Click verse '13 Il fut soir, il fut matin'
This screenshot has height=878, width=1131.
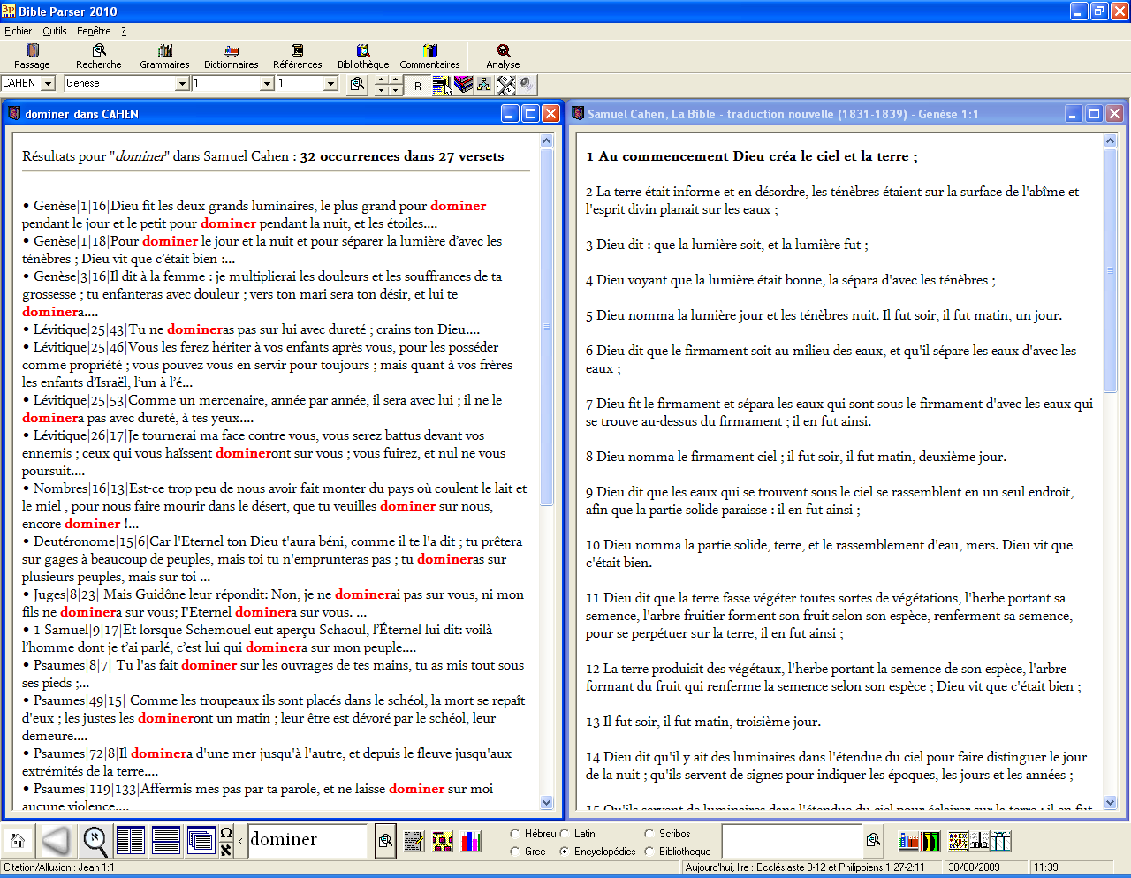click(x=703, y=722)
